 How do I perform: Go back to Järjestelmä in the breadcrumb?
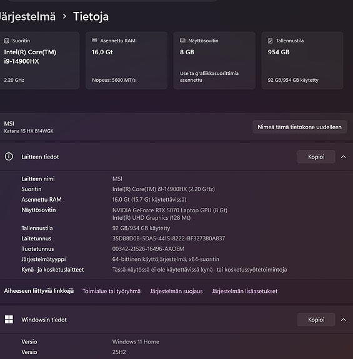click(x=27, y=16)
